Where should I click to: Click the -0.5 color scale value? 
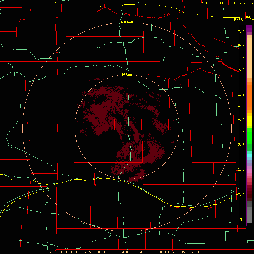tap(240, 195)
